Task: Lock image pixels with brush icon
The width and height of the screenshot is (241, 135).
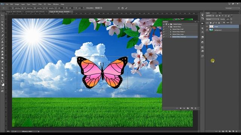Action: tap(214, 23)
